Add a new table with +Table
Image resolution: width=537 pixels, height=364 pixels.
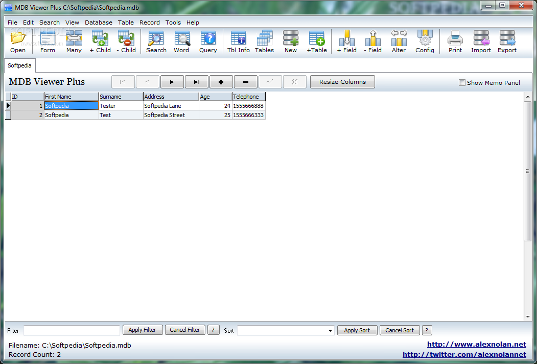317,41
